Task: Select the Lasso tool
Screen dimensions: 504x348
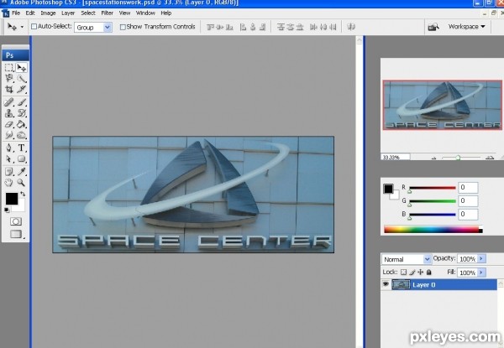Action: click(x=9, y=78)
